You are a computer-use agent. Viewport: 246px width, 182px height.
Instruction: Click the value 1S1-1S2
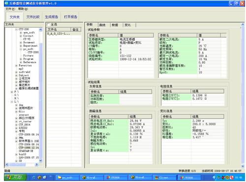[125, 56]
